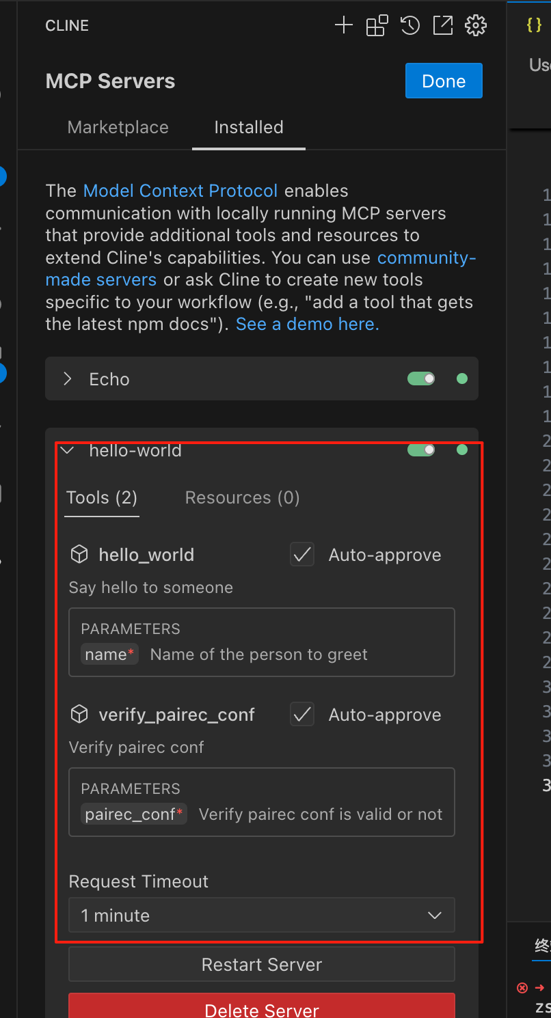Switch to the Marketplace tab
Viewport: 551px width, 1018px height.
pos(118,128)
